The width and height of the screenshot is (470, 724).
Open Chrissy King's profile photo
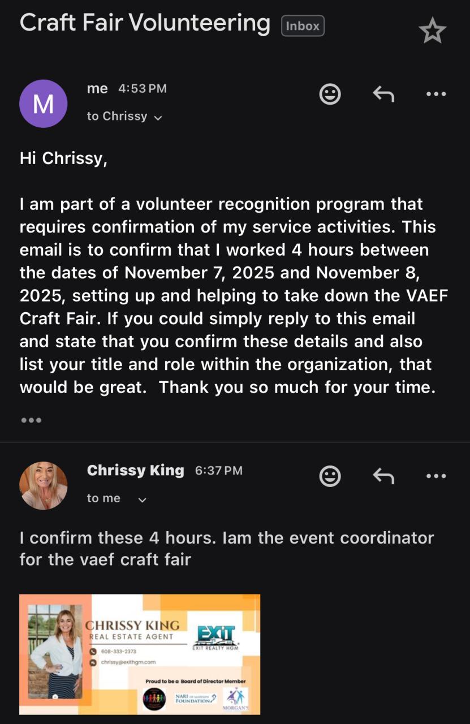point(44,485)
